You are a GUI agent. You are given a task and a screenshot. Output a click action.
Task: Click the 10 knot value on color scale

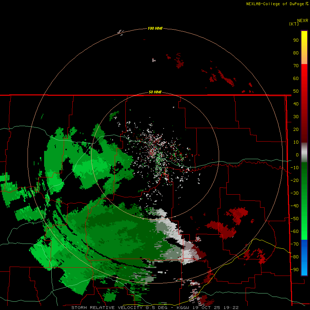click(296, 142)
